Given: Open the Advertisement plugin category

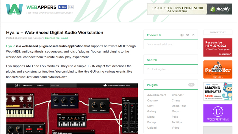Looking at the screenshot, I should (157, 95).
